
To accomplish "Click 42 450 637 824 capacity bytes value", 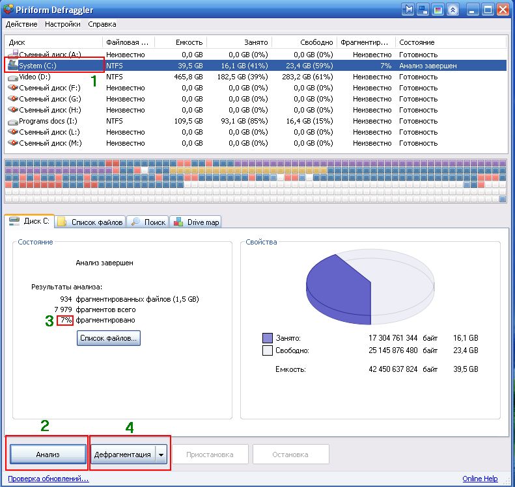I will [x=393, y=369].
